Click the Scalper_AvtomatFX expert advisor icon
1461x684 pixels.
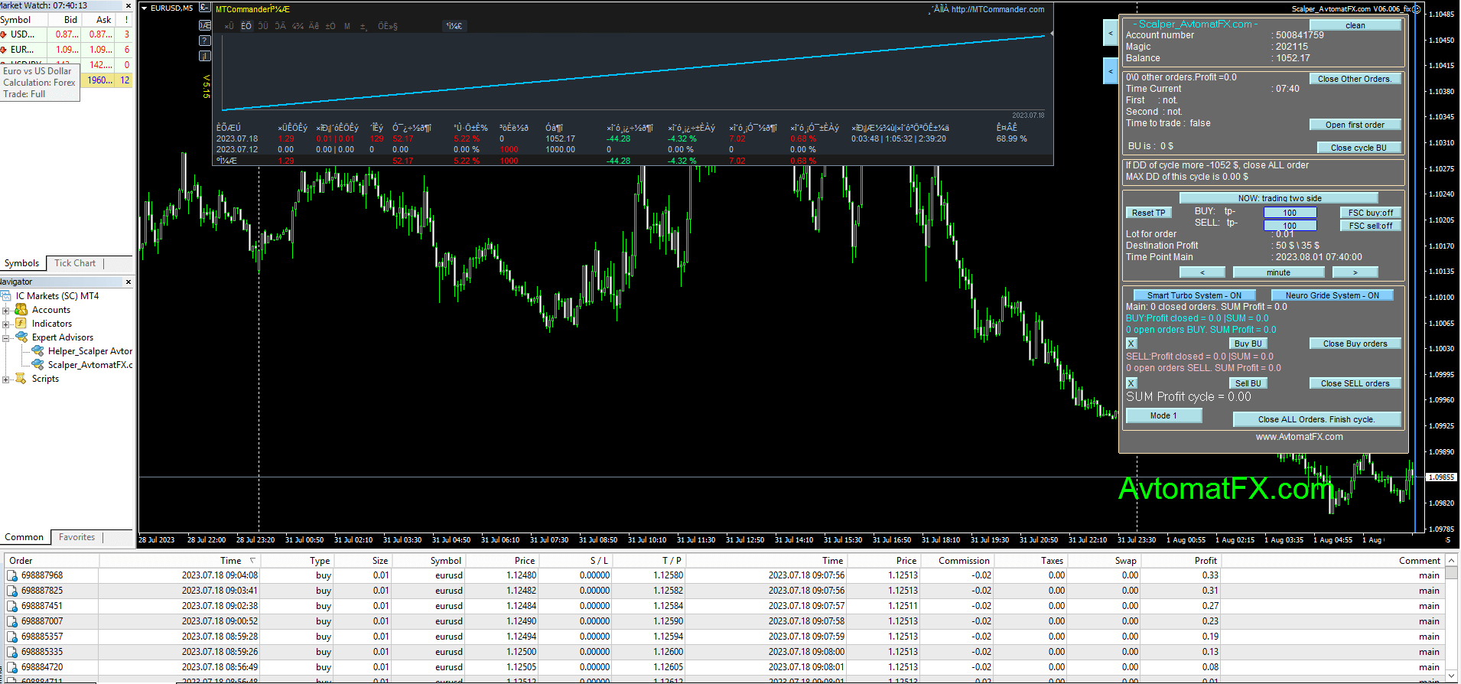(37, 365)
